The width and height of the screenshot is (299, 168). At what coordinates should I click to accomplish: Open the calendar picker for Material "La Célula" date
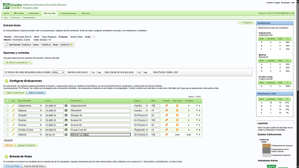(x=66, y=134)
